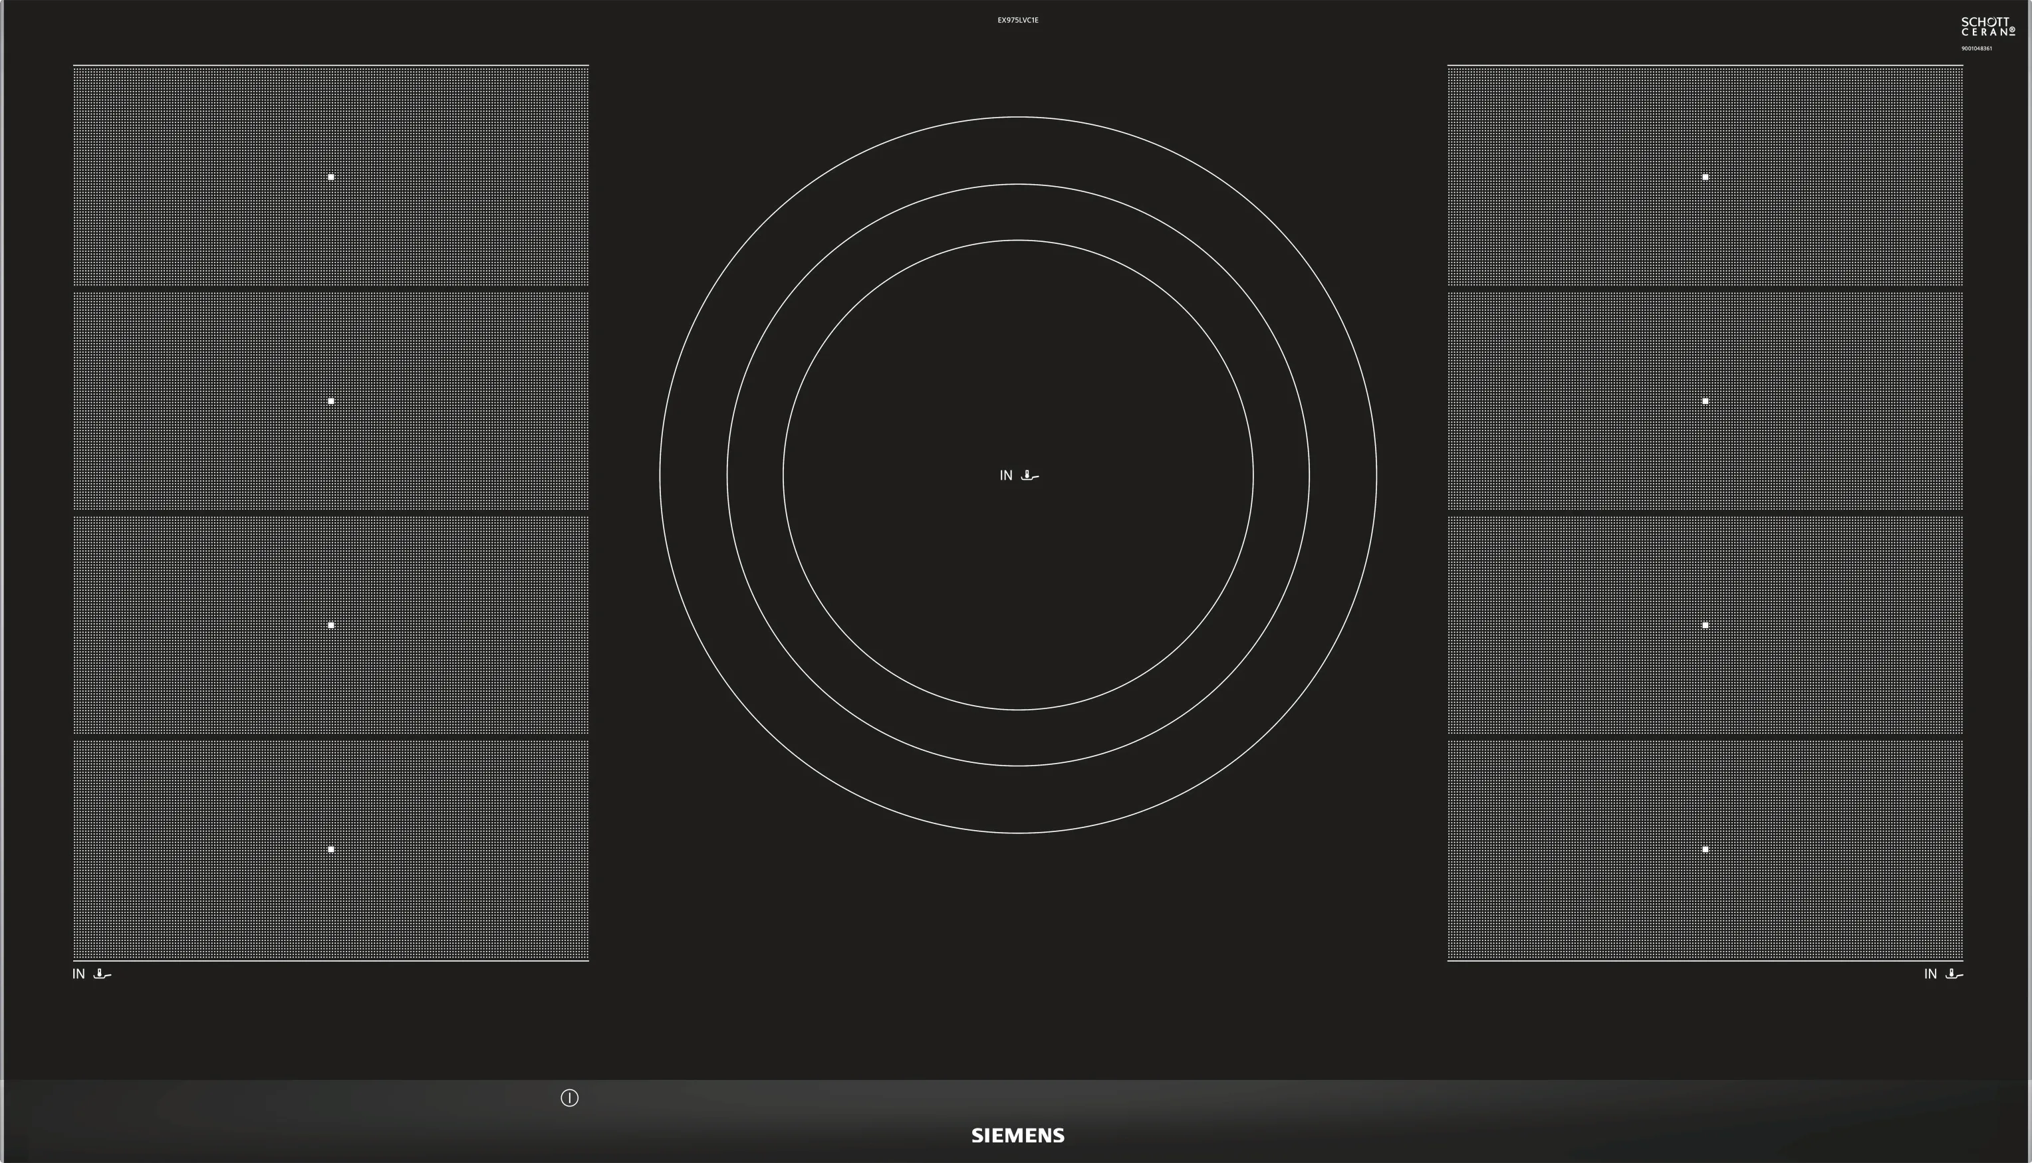Click the EX975LVC1E model number text

1017,20
